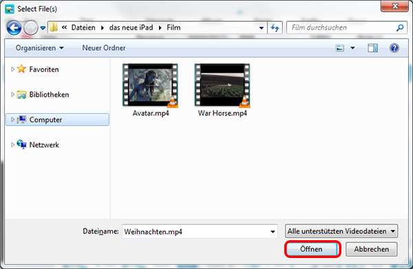Click the blue Back arrow button
Viewport: 413px width, 269px height.
pos(14,27)
